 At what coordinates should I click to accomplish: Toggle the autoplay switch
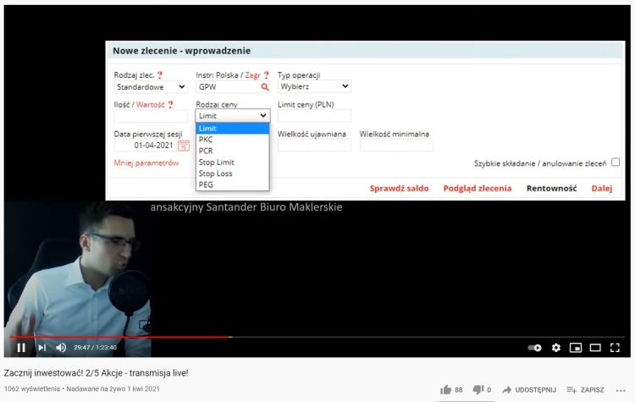(534, 347)
